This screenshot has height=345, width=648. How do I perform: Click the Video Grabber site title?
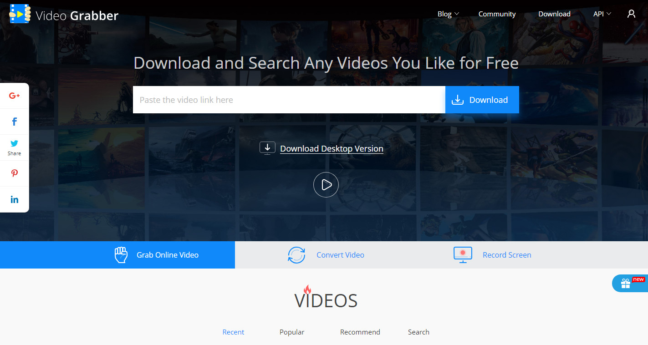[77, 15]
